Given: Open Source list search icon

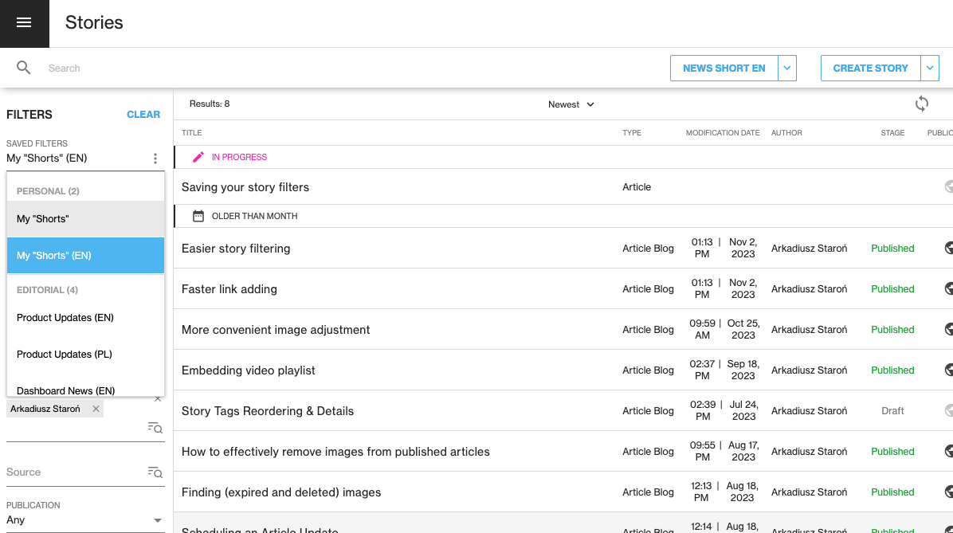Looking at the screenshot, I should tap(155, 472).
